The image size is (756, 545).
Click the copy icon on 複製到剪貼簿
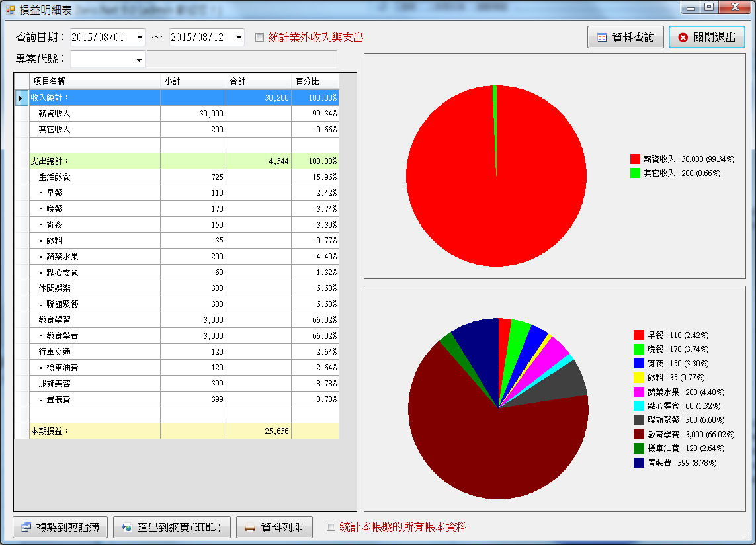pyautogui.click(x=25, y=527)
